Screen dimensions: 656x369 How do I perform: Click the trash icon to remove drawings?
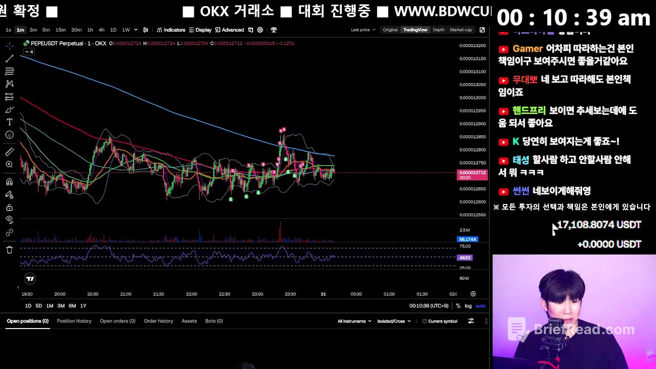(9, 250)
